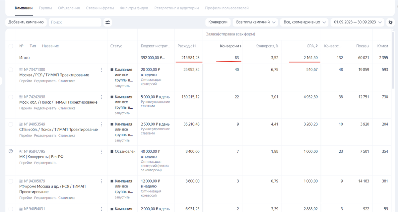Viewport: 398px width, 212px height.
Task: Click the total spend value 215 584,23
Action: [x=190, y=58]
